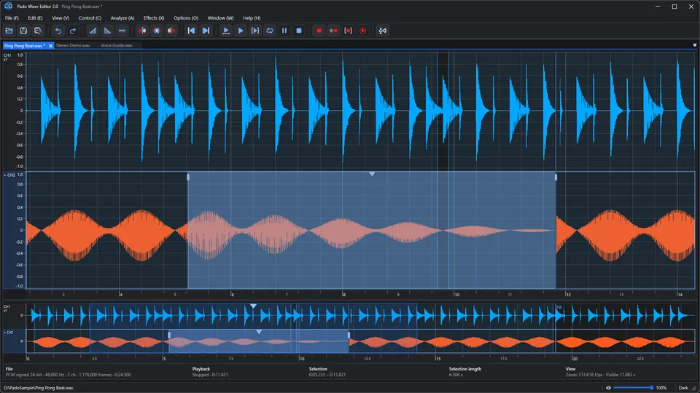Click the 100% volume value
Screen dimensions: 700x393
pyautogui.click(x=661, y=388)
